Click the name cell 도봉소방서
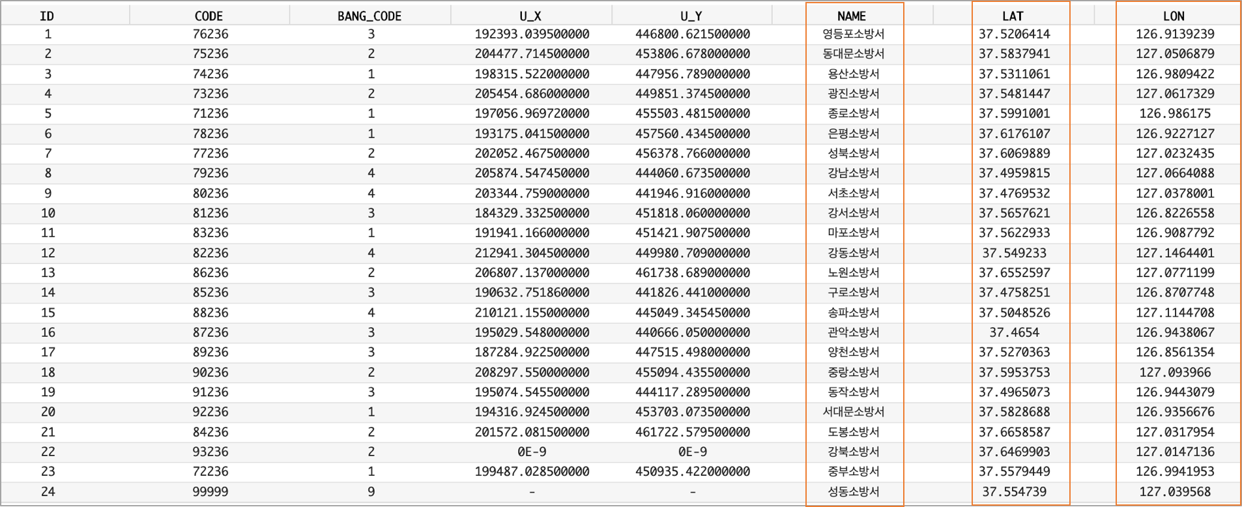This screenshot has height=507, width=1242. point(854,431)
